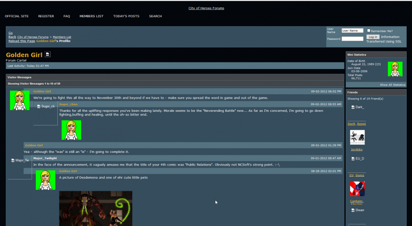Open the REGISTER menu item
The width and height of the screenshot is (412, 226).
[46, 16]
